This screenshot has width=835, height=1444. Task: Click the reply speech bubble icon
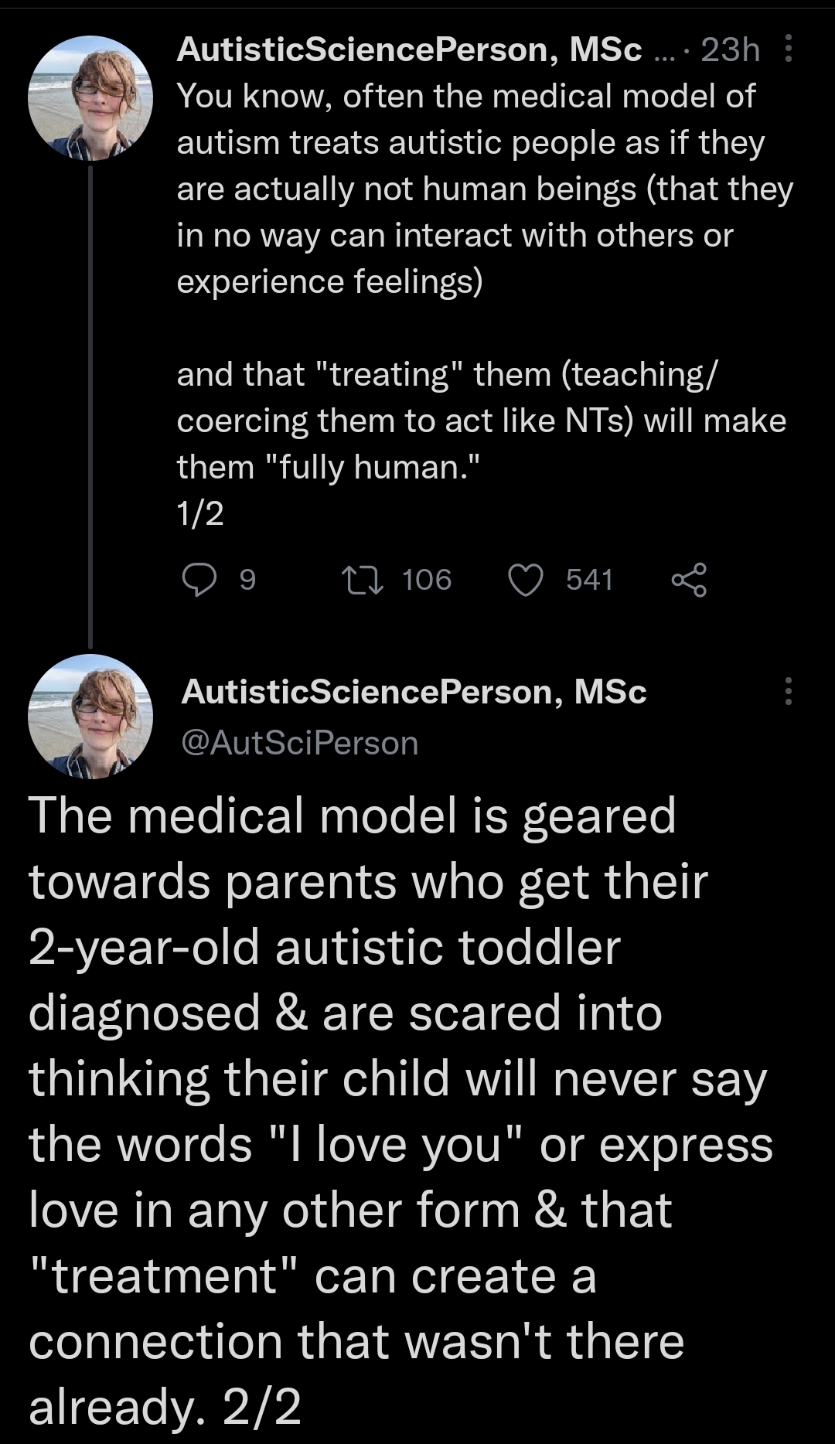pos(199,580)
